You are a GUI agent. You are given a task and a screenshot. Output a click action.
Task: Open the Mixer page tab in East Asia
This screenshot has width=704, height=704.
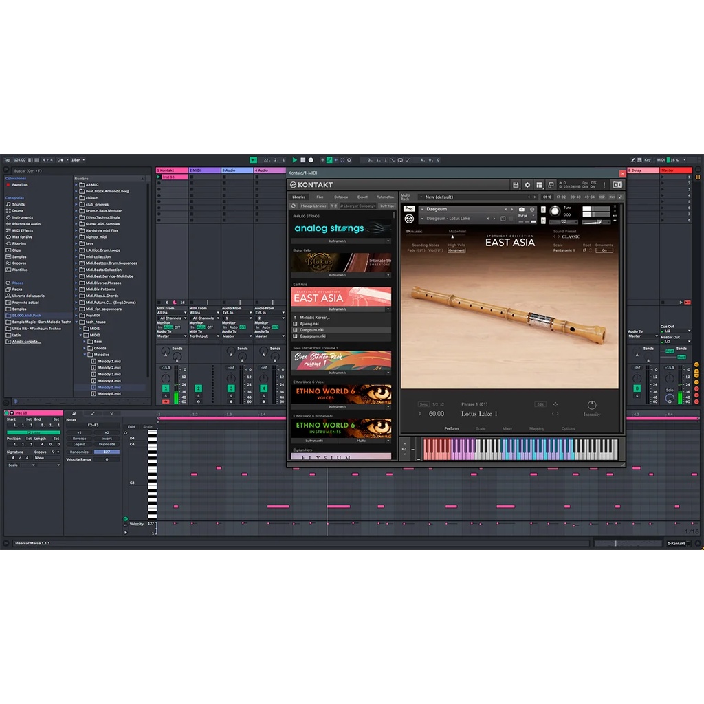[x=507, y=428]
